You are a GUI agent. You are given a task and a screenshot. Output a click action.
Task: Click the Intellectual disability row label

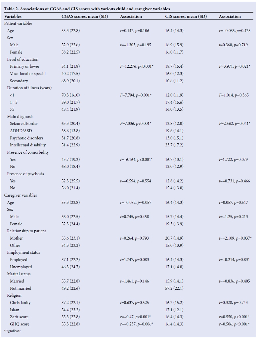pyautogui.click(x=28, y=145)
